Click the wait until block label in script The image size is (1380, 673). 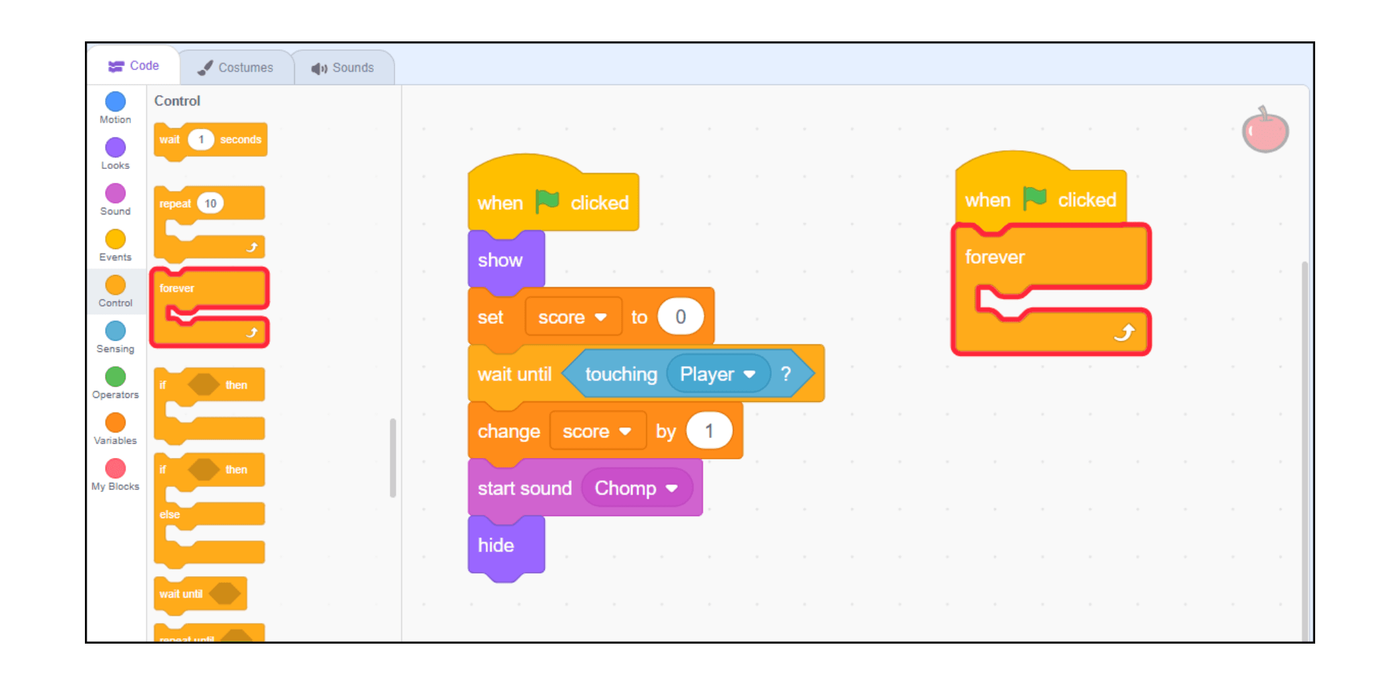click(514, 374)
